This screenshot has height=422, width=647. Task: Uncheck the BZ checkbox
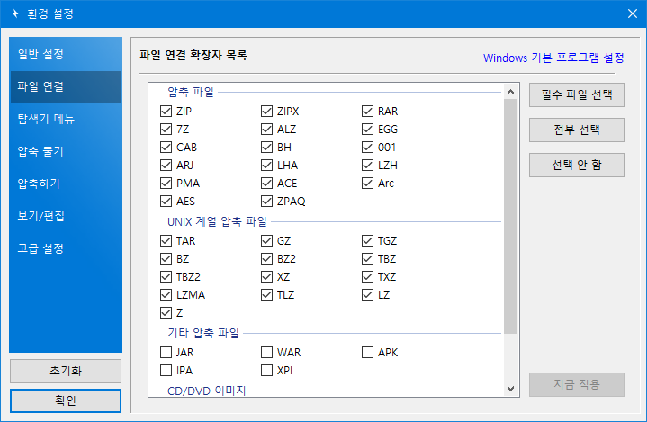point(166,258)
